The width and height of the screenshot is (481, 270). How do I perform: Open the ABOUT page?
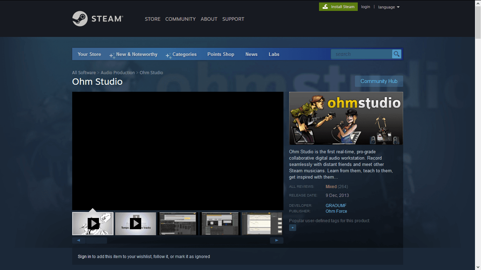(209, 19)
